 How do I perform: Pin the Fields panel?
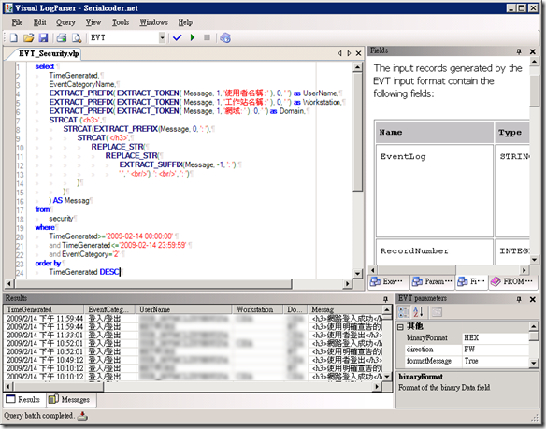(519, 51)
